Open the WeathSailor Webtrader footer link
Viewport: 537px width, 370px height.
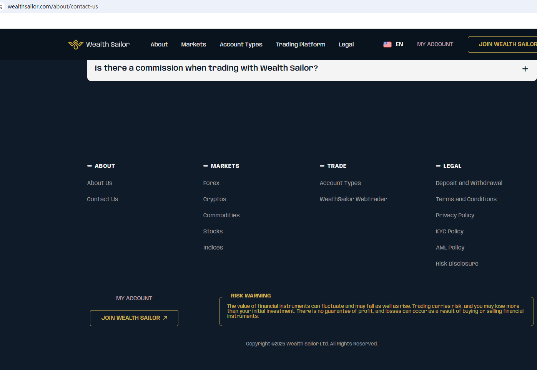click(x=353, y=199)
